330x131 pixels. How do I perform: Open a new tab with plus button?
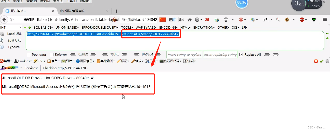point(116,11)
